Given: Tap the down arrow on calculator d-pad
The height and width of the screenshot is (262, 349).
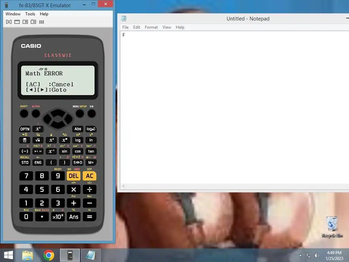Looking at the screenshot, I should click(x=58, y=125).
